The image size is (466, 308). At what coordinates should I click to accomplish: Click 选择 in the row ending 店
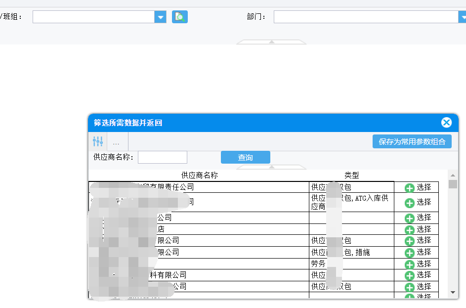(418, 229)
